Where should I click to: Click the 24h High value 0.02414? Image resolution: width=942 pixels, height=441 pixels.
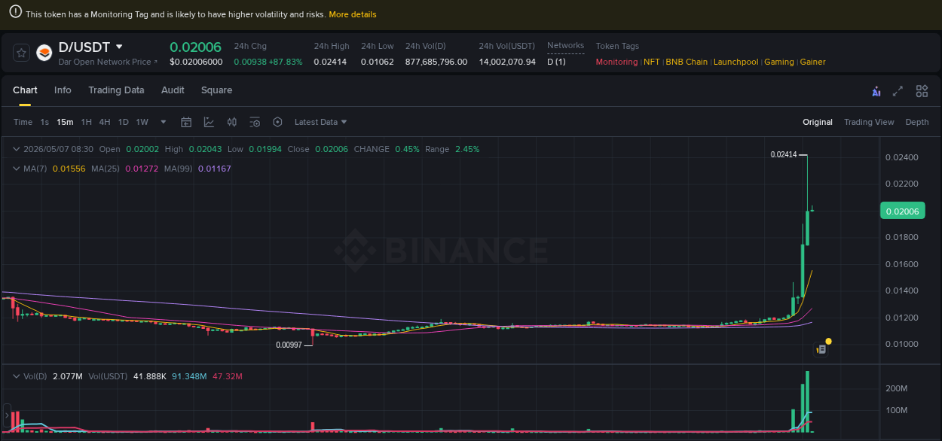point(330,62)
